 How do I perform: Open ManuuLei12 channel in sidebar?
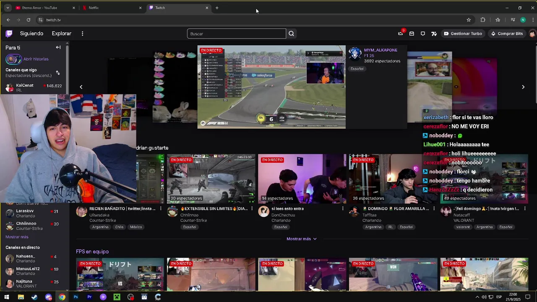pyautogui.click(x=34, y=271)
